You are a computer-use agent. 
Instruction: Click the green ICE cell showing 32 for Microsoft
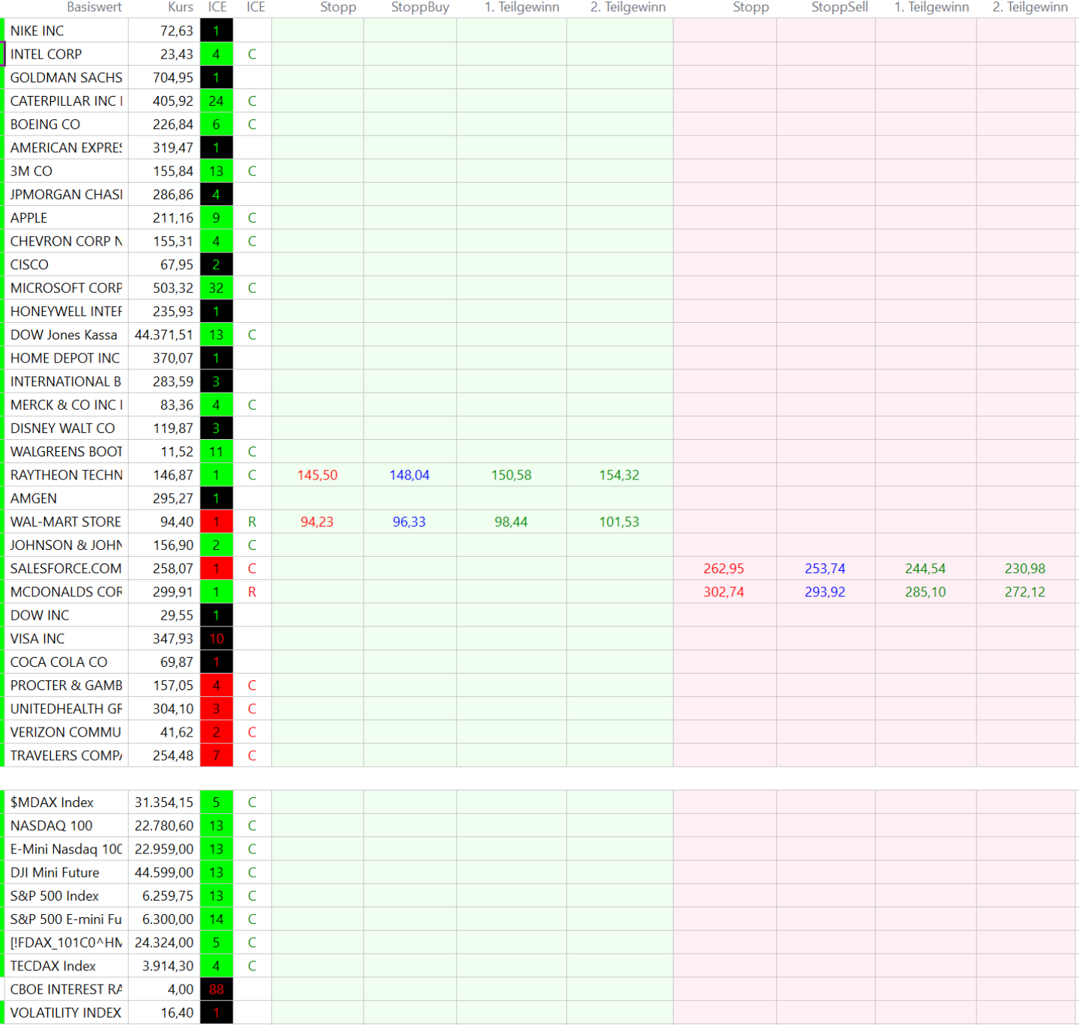(x=217, y=288)
